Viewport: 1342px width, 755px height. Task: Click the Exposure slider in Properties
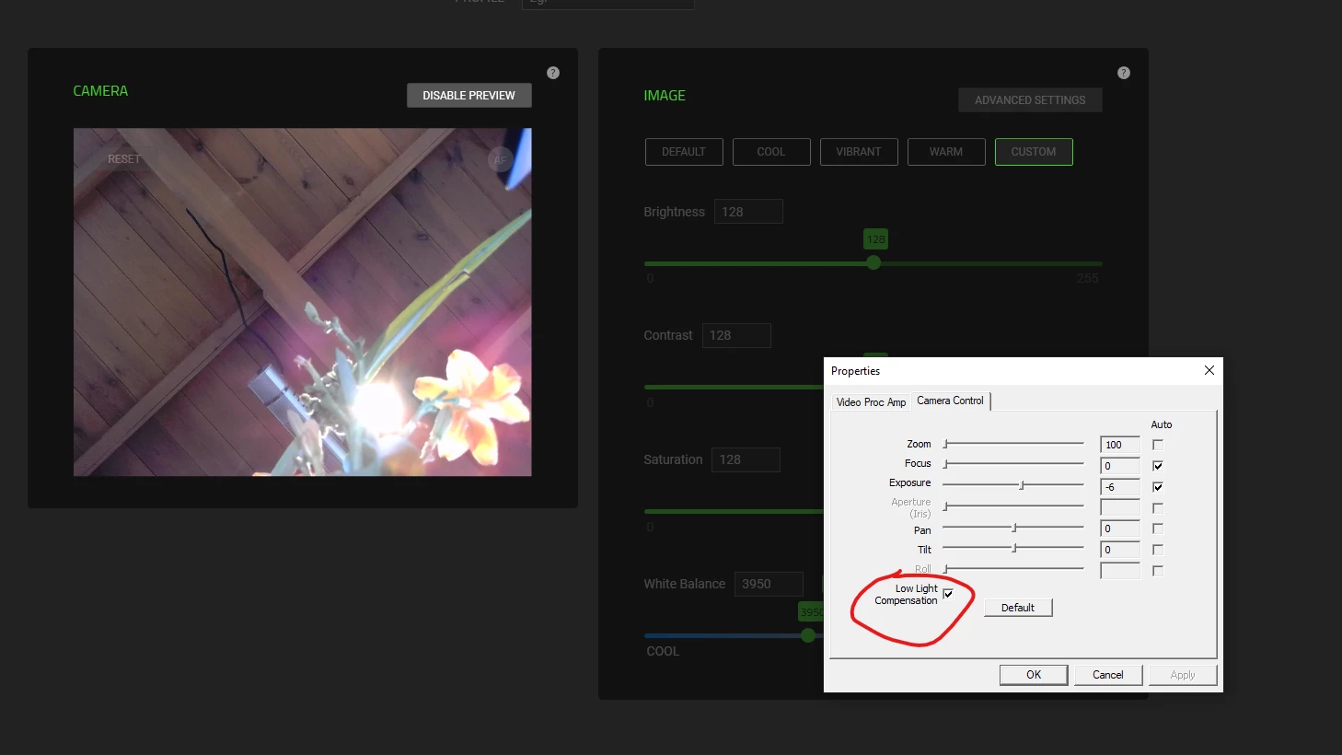(x=1013, y=484)
